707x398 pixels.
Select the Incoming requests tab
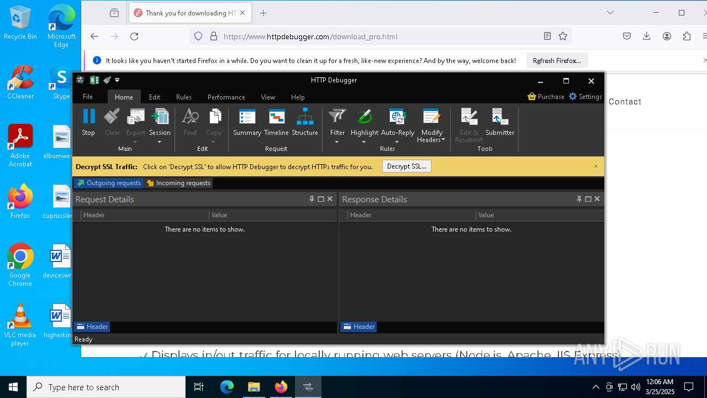coord(178,183)
